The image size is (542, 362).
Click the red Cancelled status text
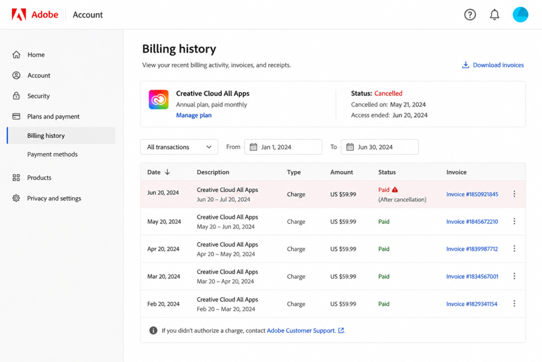(388, 93)
